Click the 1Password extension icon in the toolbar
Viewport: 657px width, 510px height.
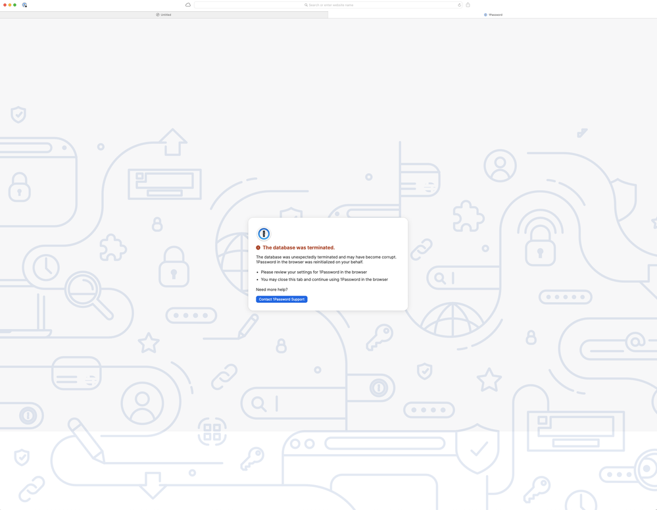(x=24, y=5)
